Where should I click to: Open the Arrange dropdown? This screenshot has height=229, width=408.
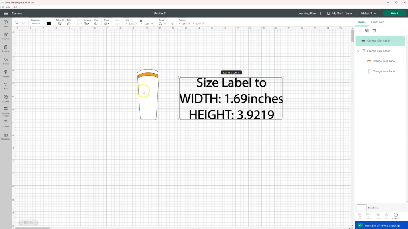[87, 23]
